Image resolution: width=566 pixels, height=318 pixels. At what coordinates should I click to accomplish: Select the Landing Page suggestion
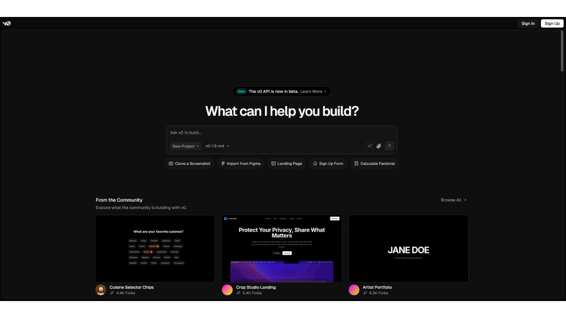[x=286, y=163]
